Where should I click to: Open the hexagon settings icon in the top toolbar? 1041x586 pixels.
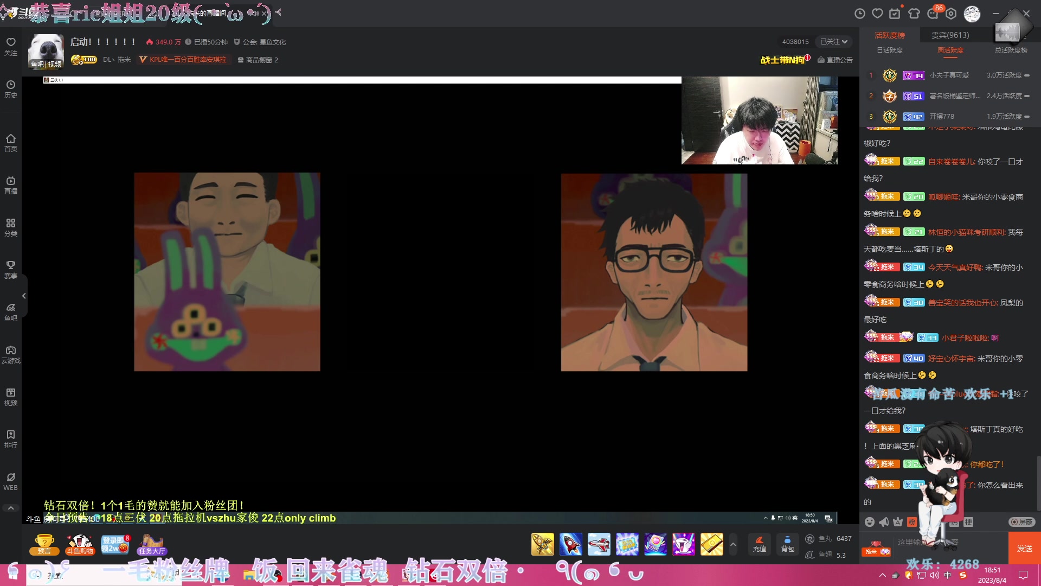pos(951,14)
